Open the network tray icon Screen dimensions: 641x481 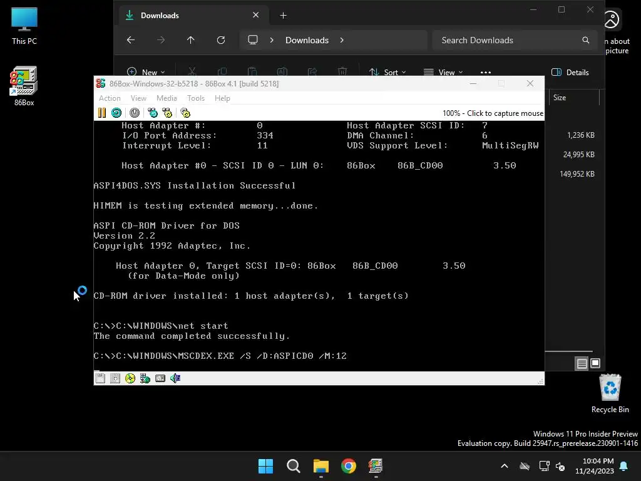[x=544, y=466]
